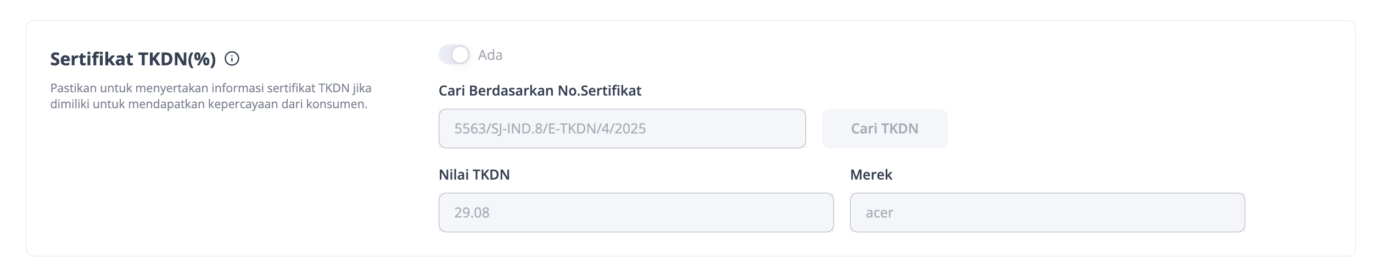This screenshot has width=1376, height=268.
Task: Select the brand name box
Action: (1047, 213)
